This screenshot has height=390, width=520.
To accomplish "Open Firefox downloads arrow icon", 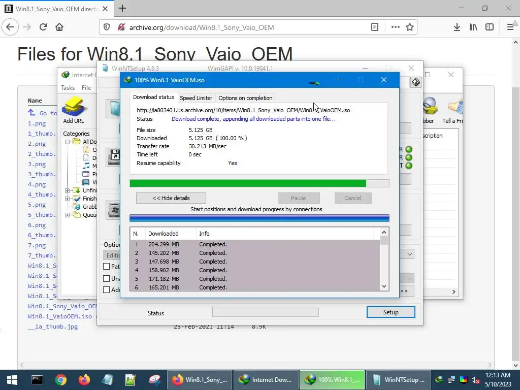I will [457, 27].
